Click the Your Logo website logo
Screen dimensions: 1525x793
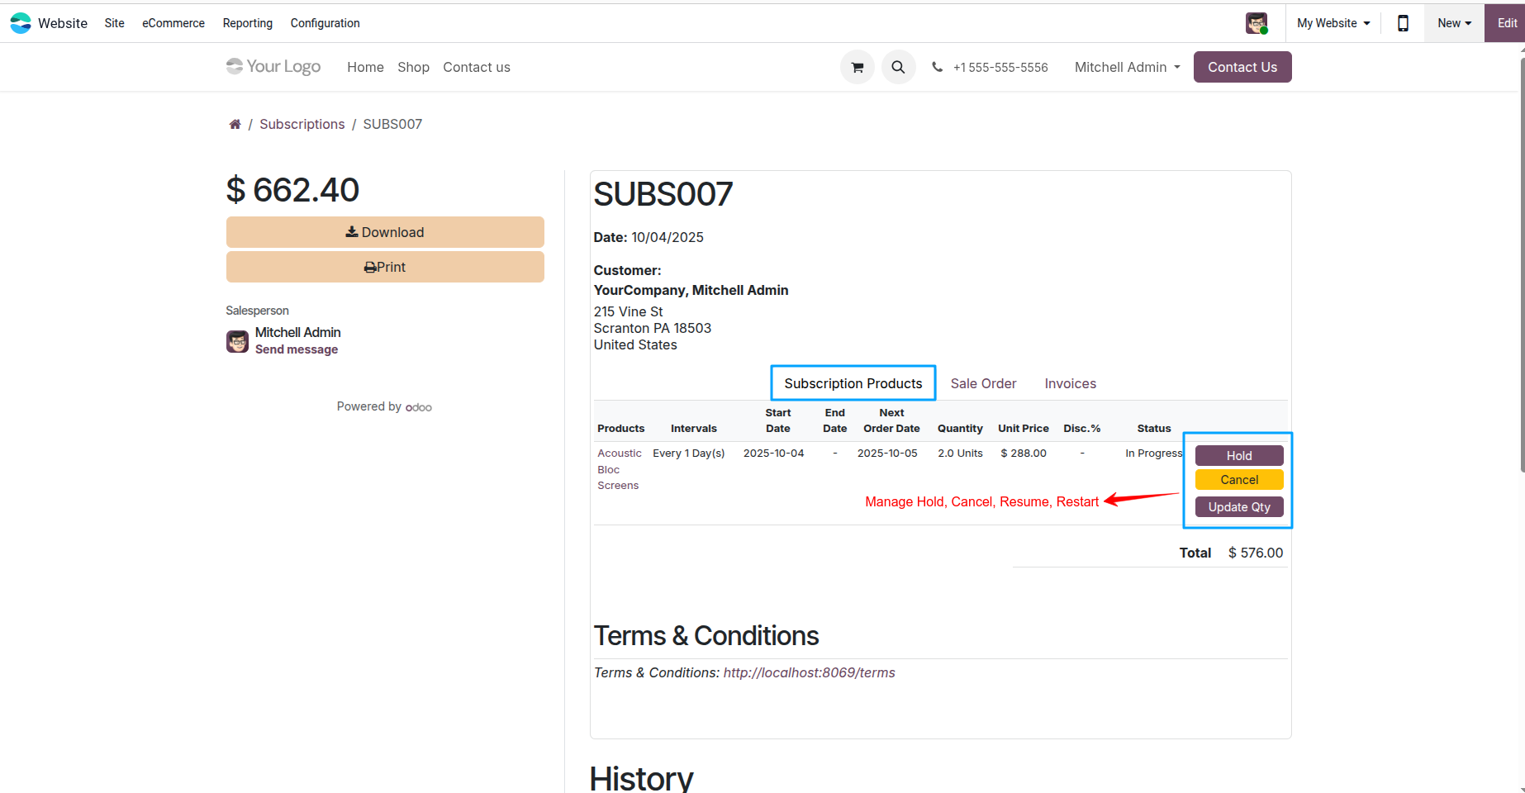[273, 67]
